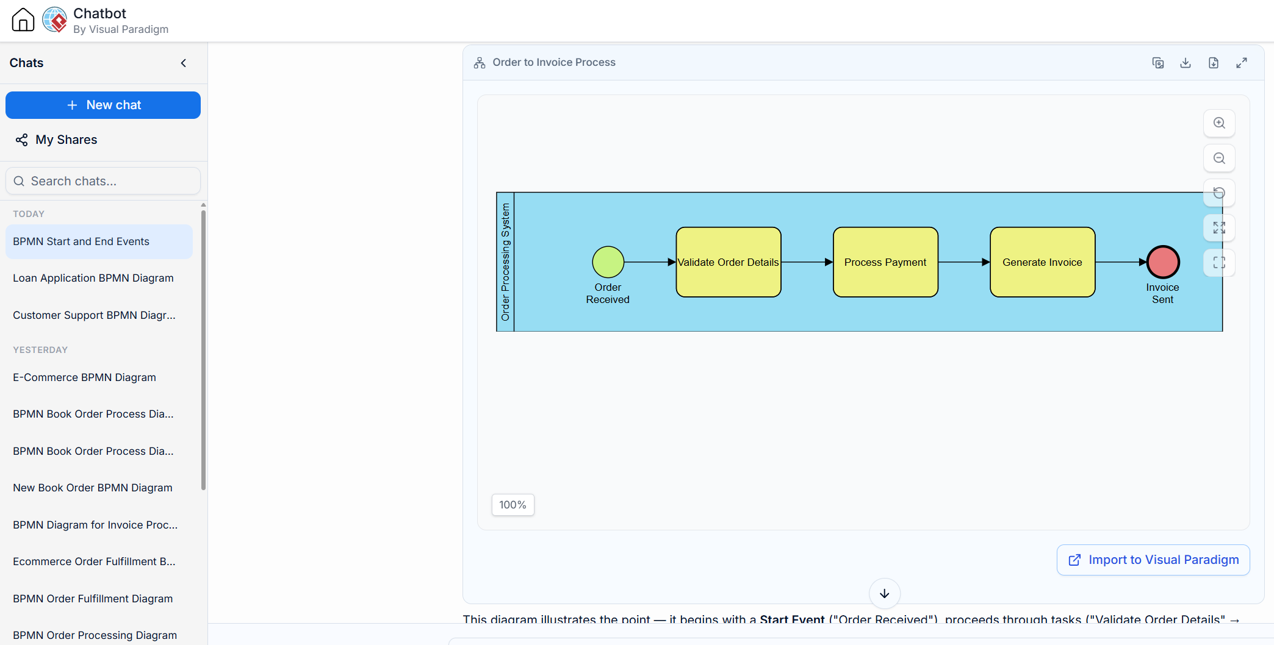Select the Order Received start event
1274x645 pixels.
(608, 262)
